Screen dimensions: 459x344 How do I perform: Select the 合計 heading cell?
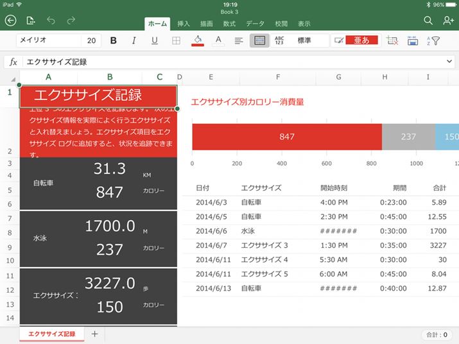(440, 188)
